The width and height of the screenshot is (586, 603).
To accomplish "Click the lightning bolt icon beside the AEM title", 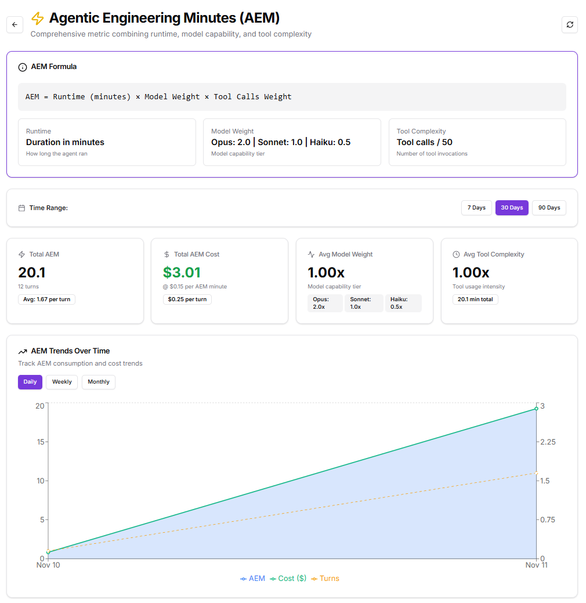I will [37, 19].
